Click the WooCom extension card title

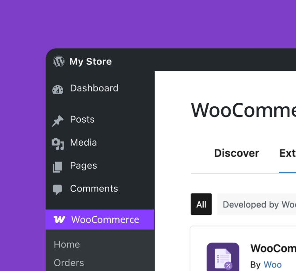273,248
